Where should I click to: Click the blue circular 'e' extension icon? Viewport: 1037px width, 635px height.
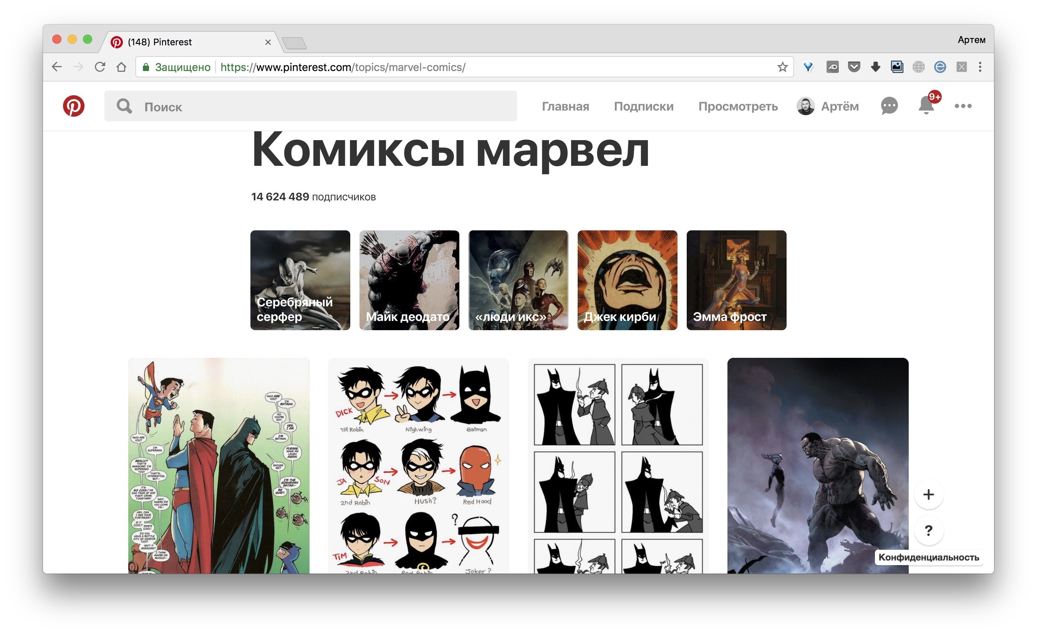[940, 67]
